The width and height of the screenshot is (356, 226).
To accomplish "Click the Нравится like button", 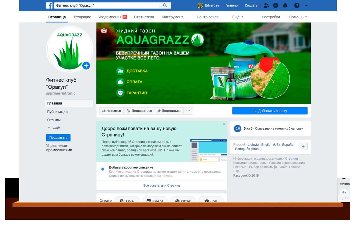I will click(x=112, y=111).
